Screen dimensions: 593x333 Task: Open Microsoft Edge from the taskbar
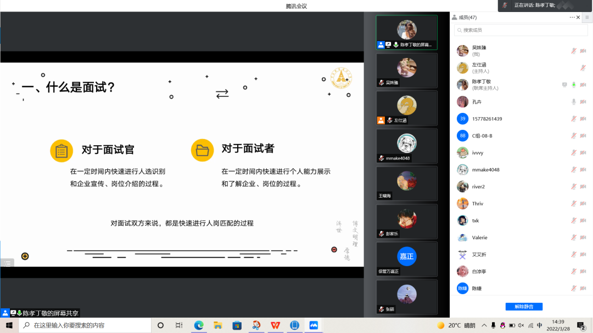click(x=199, y=325)
